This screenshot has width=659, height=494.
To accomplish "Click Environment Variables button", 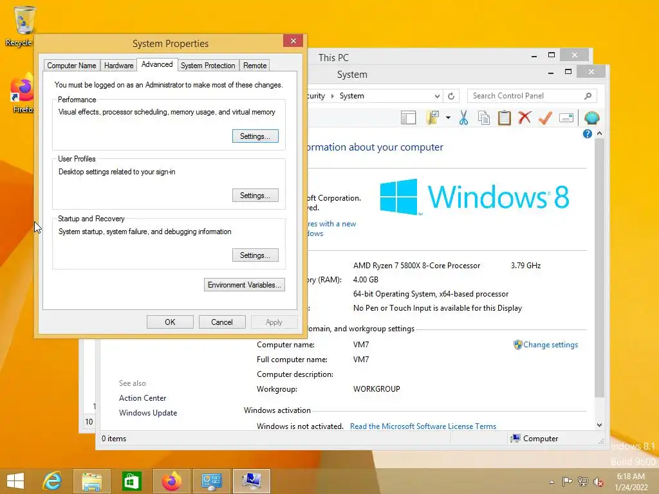I will click(244, 285).
